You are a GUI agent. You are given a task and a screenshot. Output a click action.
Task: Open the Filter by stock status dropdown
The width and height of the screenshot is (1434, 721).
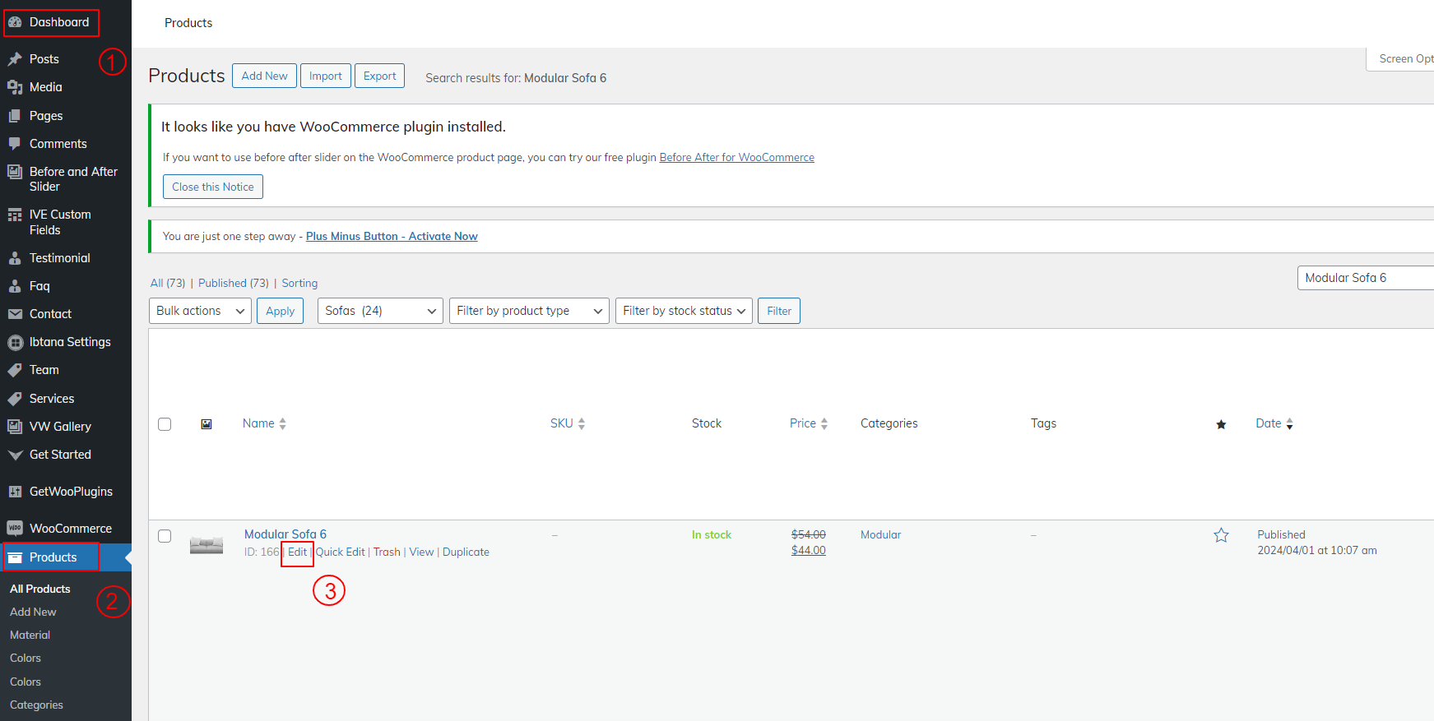(x=683, y=311)
